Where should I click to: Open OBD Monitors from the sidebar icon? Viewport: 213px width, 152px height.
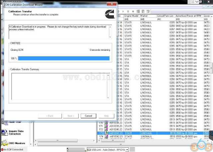(x=5, y=143)
